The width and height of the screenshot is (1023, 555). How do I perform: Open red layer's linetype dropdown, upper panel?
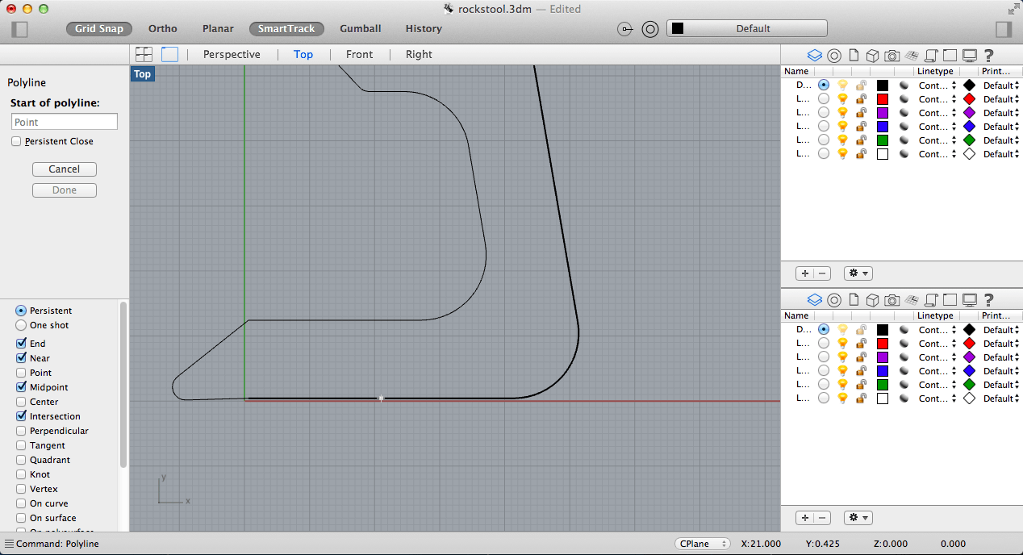937,99
